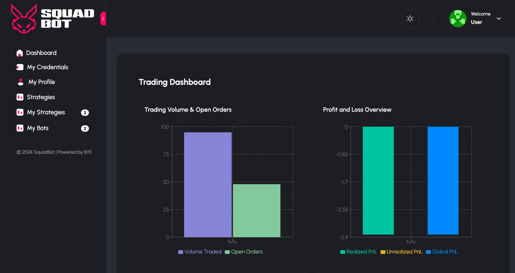
Task: Expand the Welcome User dropdown chevron
Action: click(498, 18)
